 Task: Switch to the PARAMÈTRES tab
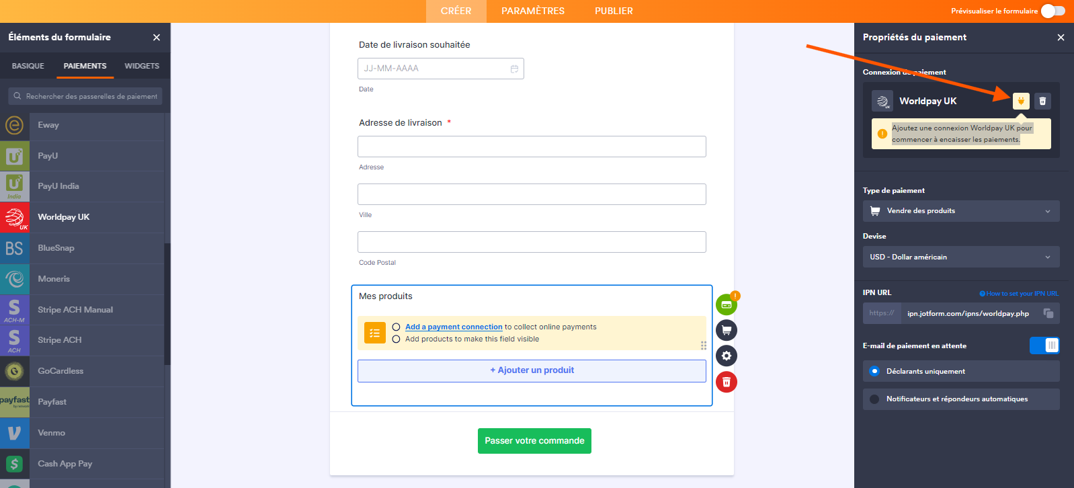click(x=533, y=11)
